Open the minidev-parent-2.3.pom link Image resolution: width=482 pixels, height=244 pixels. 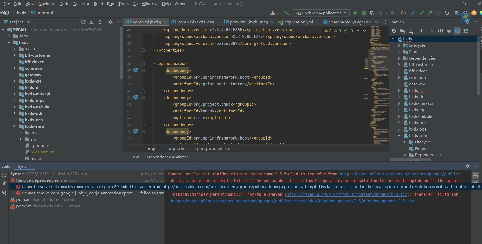coord(292,201)
